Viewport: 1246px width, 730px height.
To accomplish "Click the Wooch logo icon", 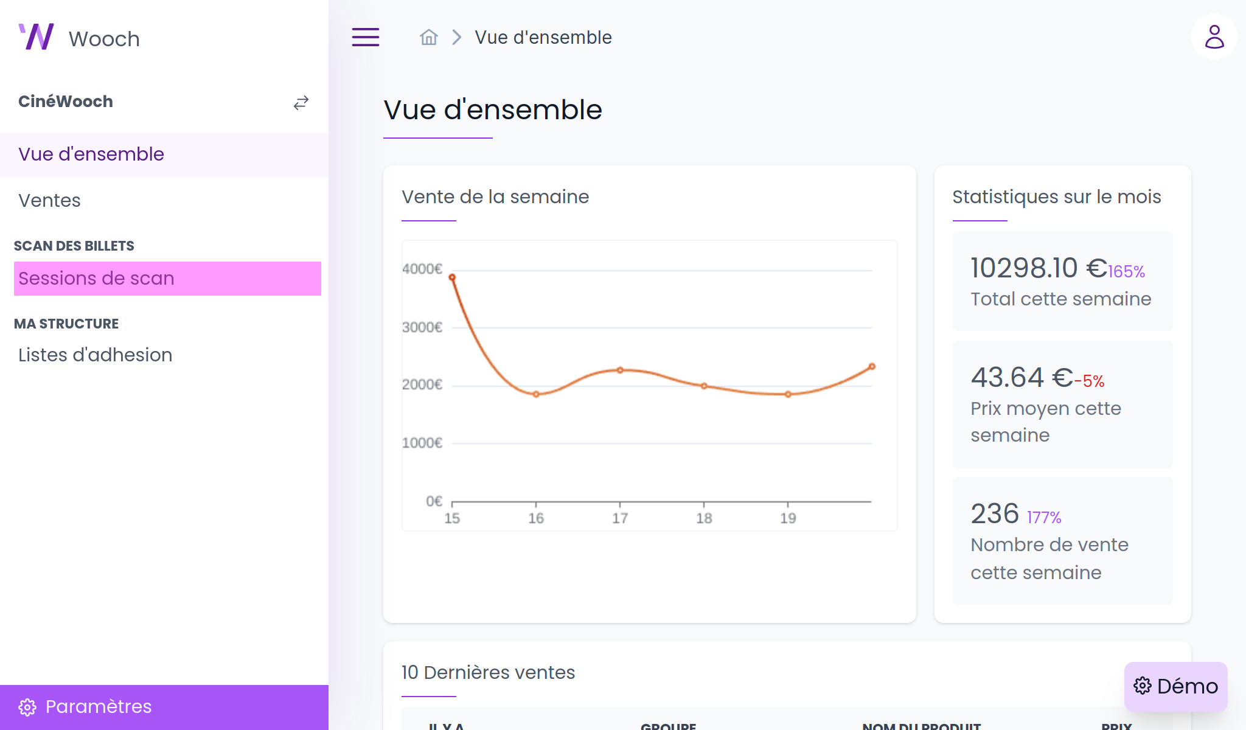I will (36, 37).
